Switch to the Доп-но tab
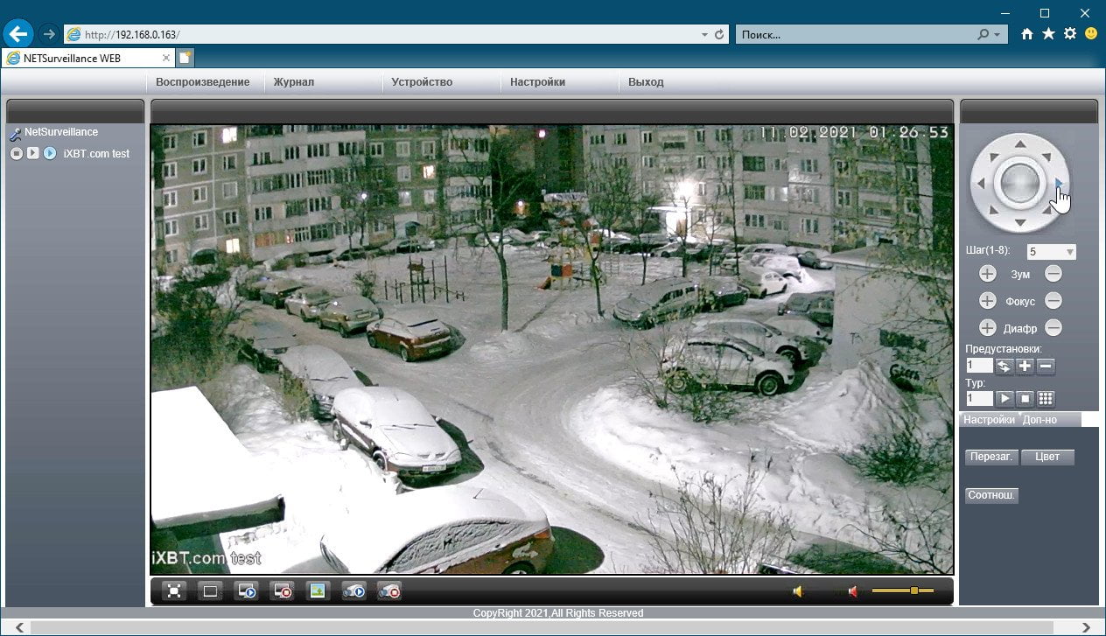 1040,420
